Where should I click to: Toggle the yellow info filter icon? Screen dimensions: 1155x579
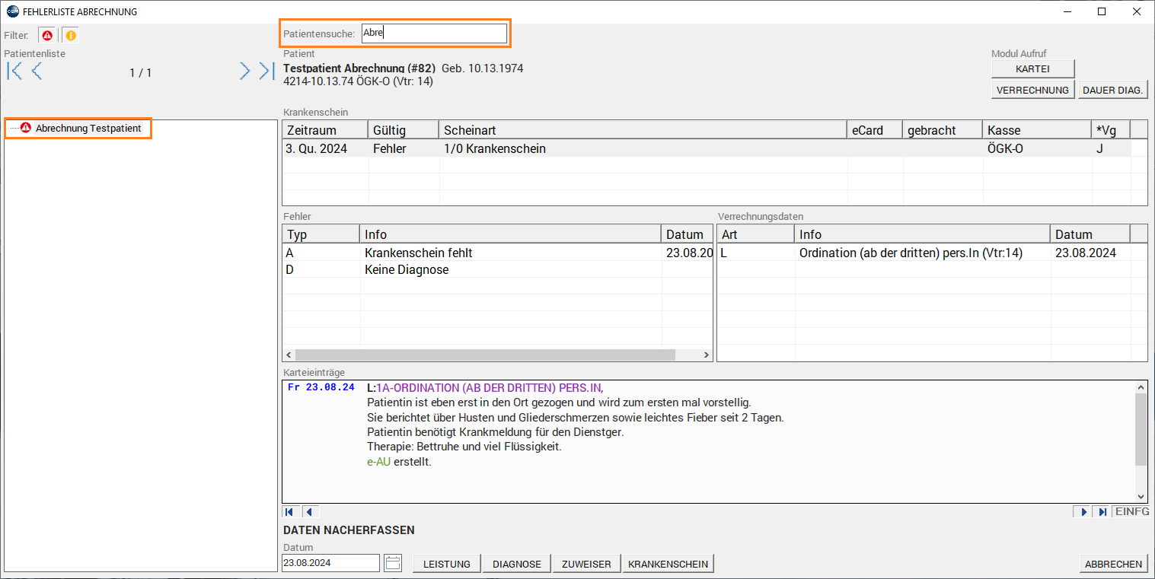(x=70, y=36)
